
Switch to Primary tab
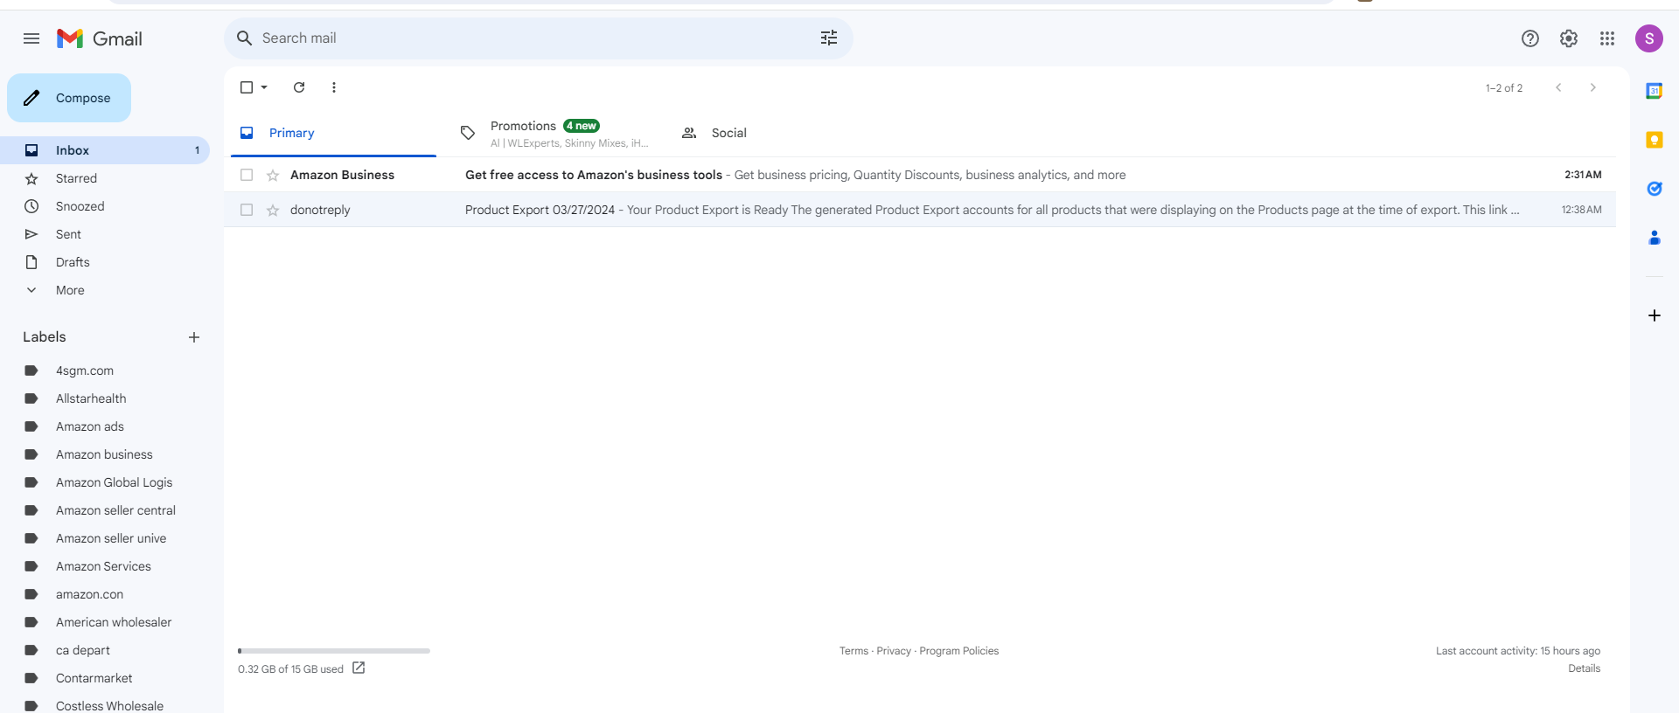click(x=333, y=133)
